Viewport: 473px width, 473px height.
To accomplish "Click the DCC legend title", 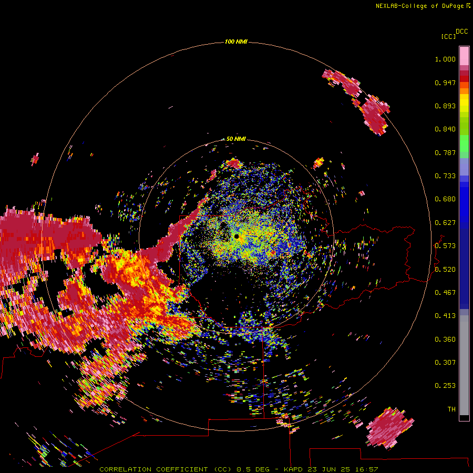I will 461,32.
